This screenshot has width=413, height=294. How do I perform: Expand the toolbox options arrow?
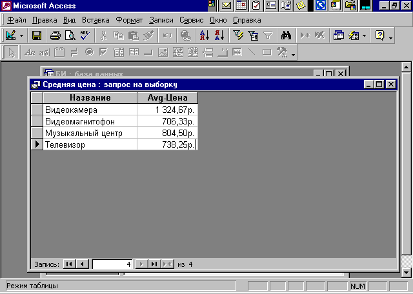[293, 55]
